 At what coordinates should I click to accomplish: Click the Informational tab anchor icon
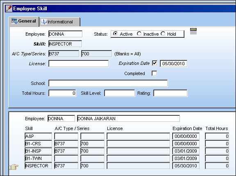point(44,22)
